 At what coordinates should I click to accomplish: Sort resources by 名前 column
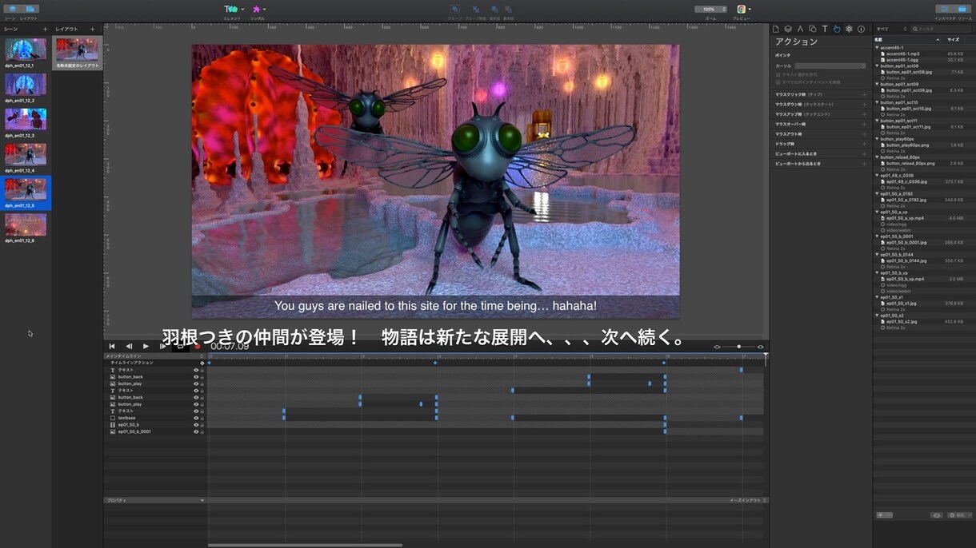pos(909,39)
